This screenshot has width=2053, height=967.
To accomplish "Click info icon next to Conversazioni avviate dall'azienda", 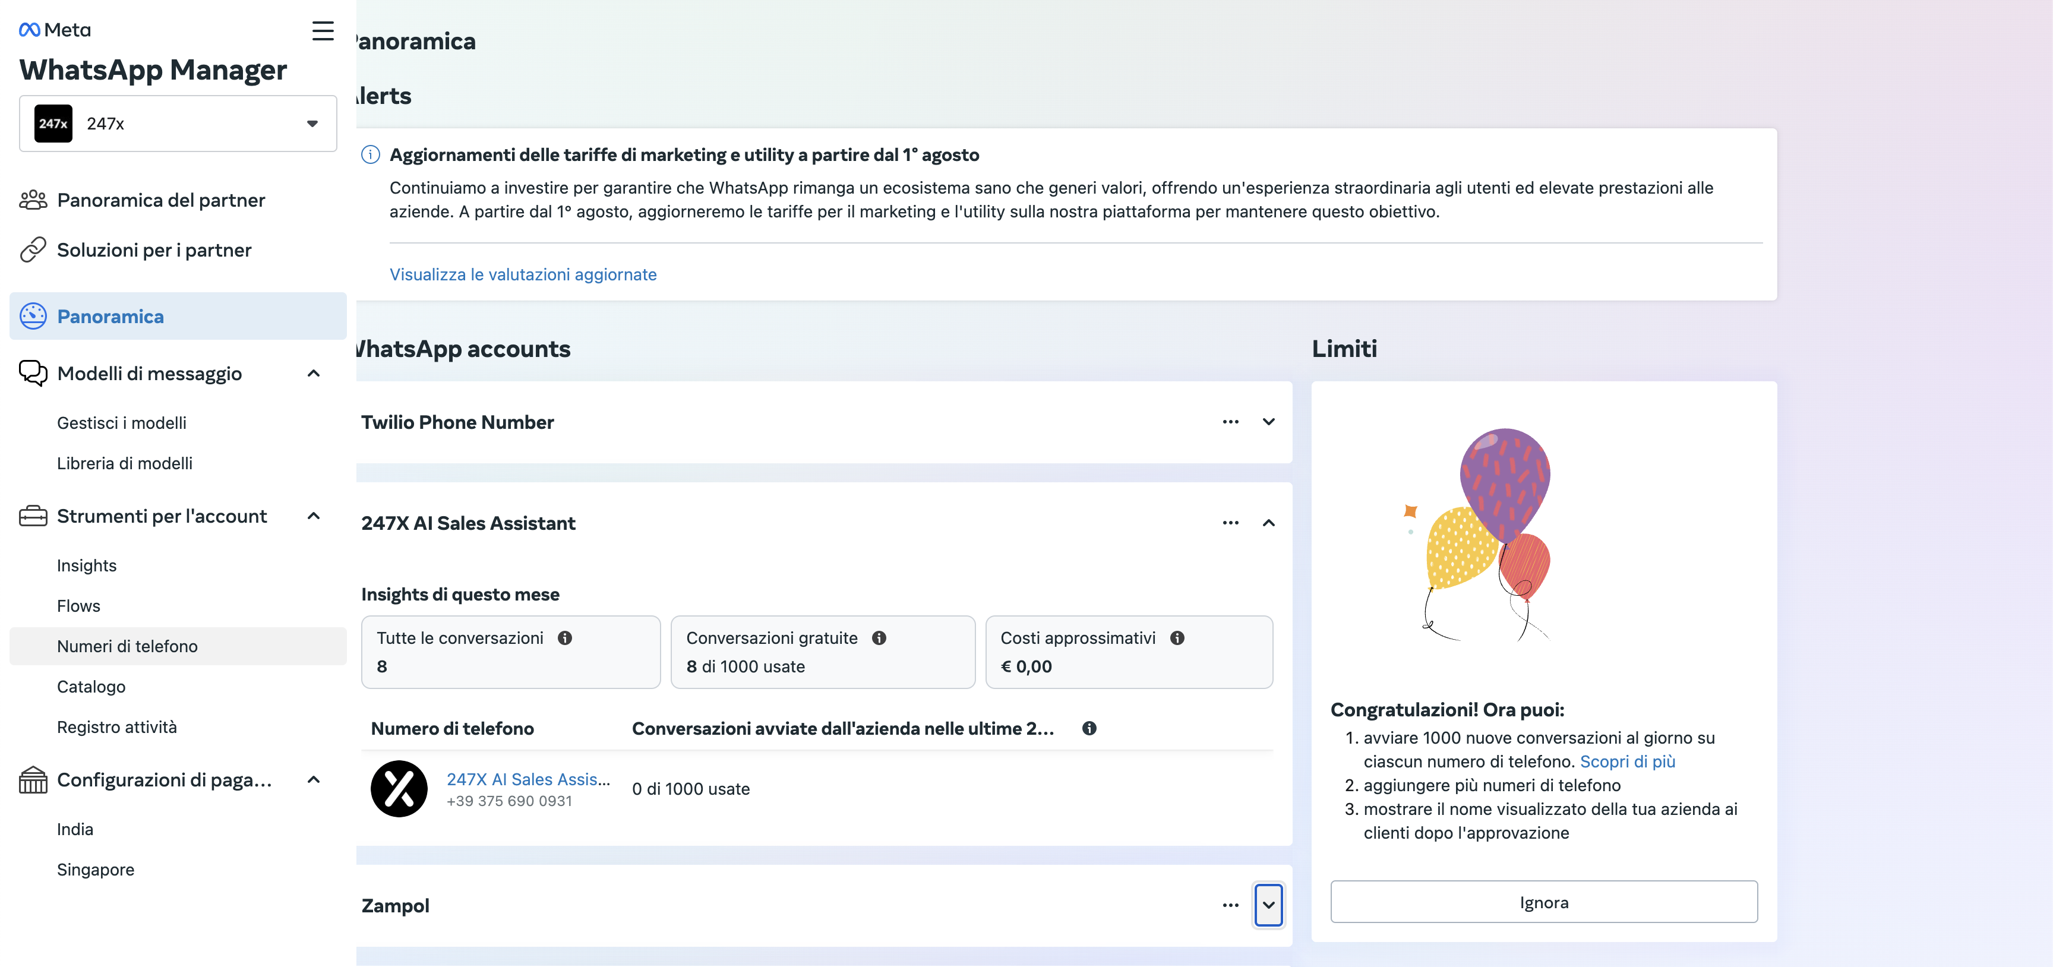I will [1089, 728].
